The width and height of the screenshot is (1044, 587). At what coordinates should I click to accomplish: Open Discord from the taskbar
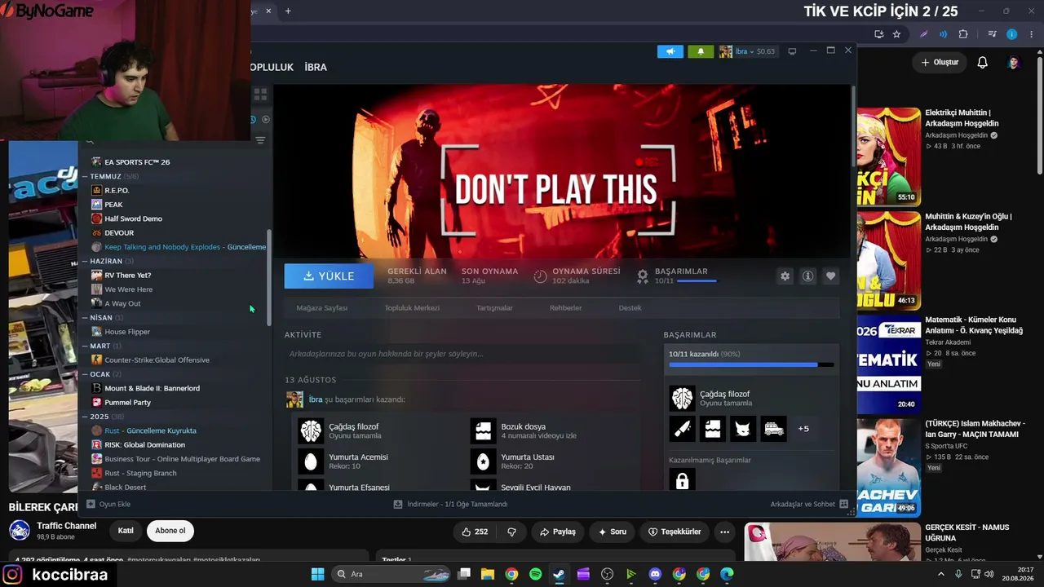655,574
